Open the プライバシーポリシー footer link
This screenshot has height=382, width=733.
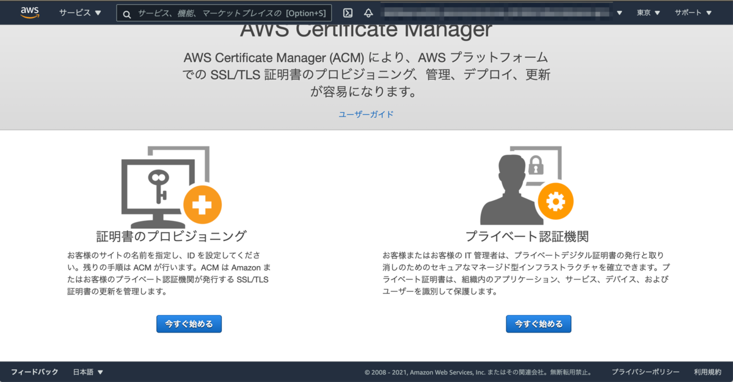(x=646, y=372)
